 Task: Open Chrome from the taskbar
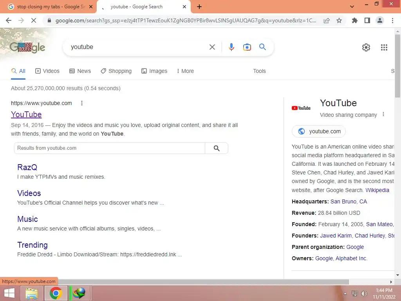[x=56, y=293]
